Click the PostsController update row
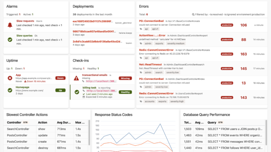Screen dimensions: 271x152 (x=46, y=135)
